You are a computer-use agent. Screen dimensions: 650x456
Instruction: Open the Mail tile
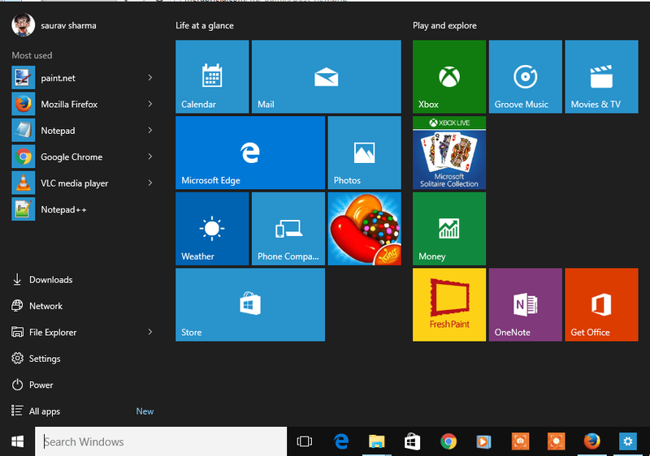(x=327, y=76)
